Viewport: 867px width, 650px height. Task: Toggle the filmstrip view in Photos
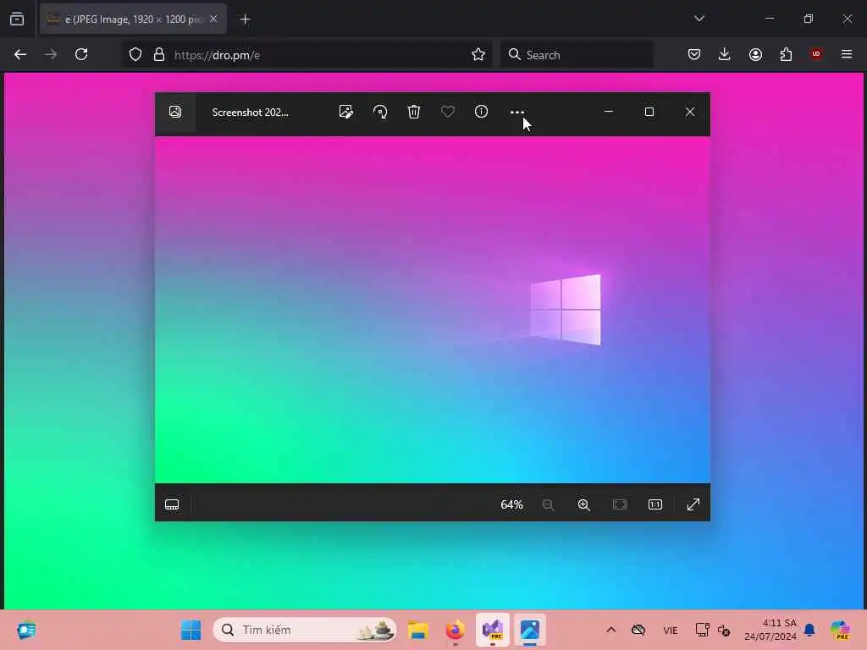(172, 504)
